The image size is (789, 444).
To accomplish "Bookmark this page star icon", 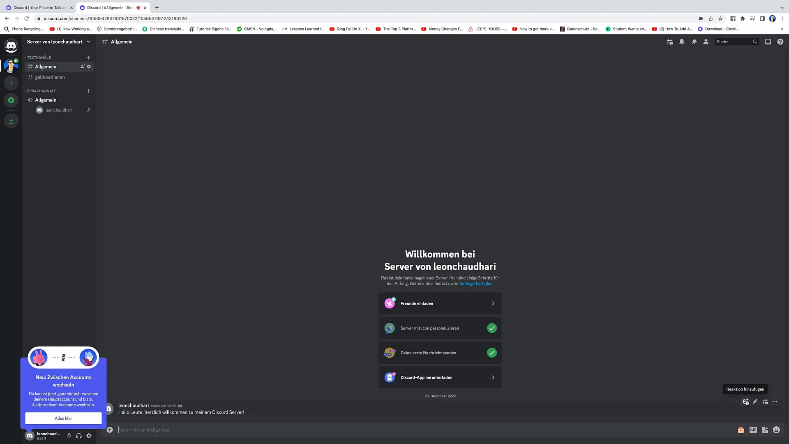I will point(720,18).
